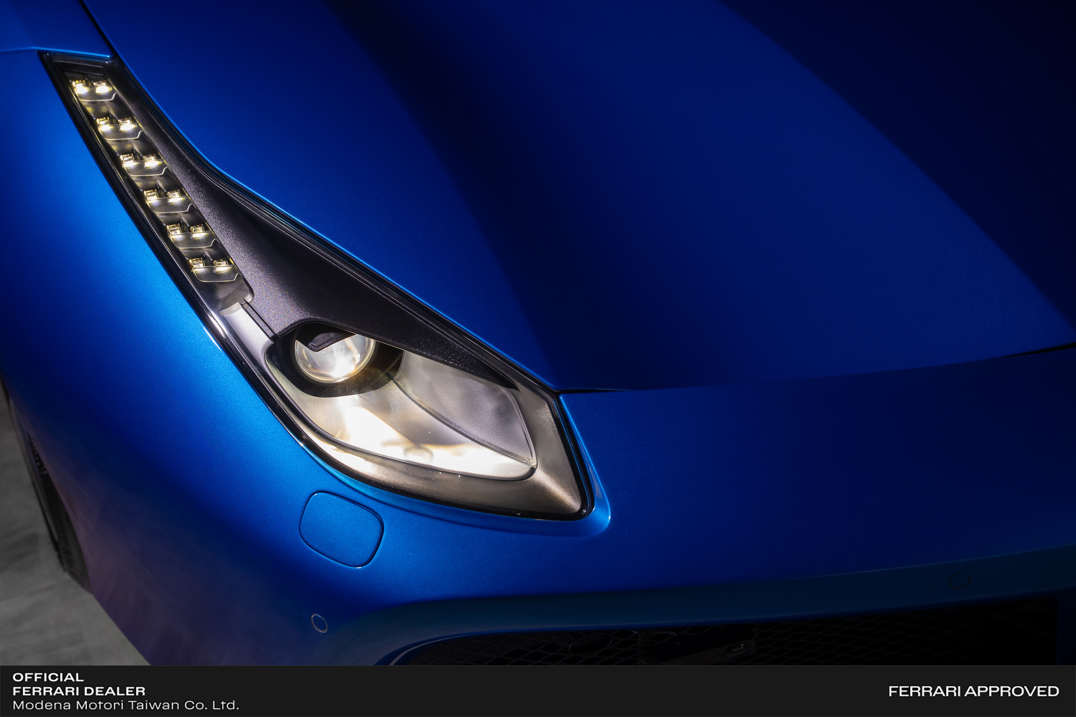Click Modena Motori Taiwan Co. Ltd. text
Screen dimensions: 1076x717
[126, 705]
